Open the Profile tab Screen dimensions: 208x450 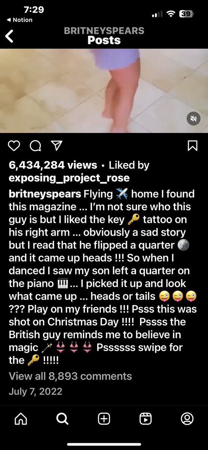click(187, 419)
